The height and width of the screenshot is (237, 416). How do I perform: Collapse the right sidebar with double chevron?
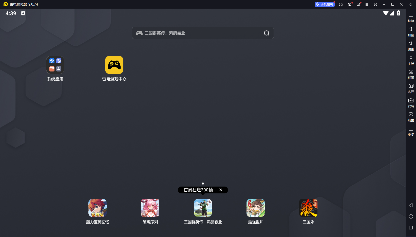(x=411, y=4)
